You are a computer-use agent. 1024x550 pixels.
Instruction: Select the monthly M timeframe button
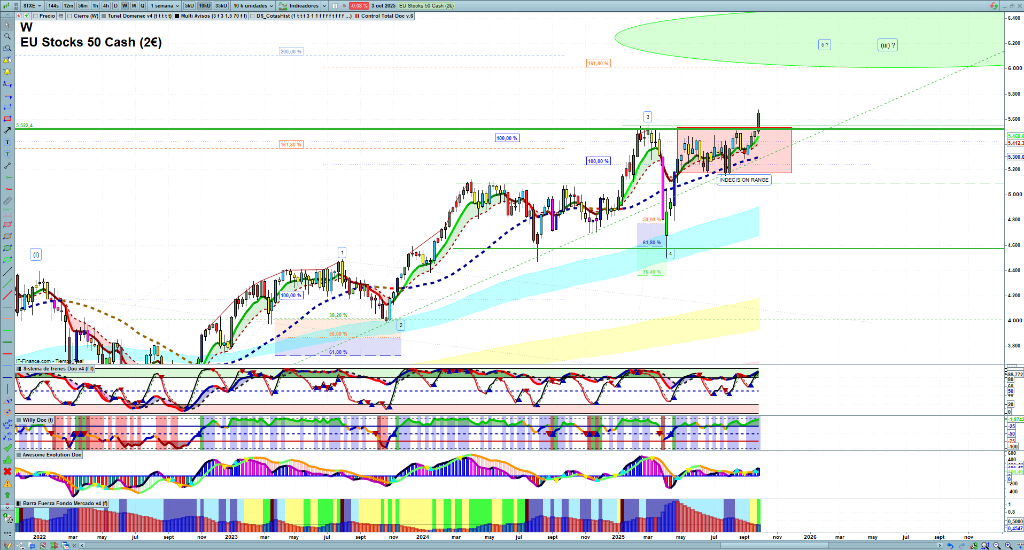[134, 6]
